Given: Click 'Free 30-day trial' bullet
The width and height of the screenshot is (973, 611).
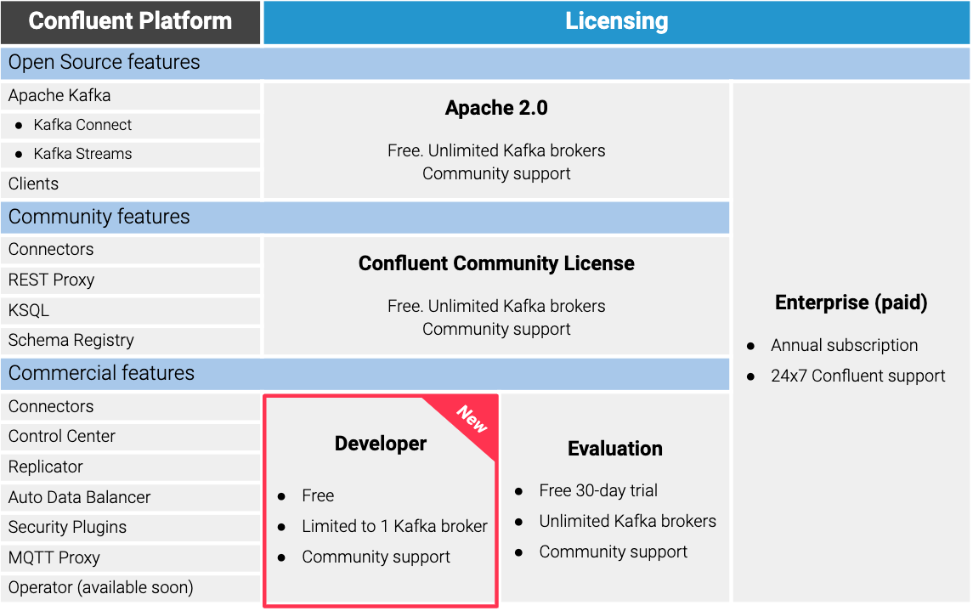Looking at the screenshot, I should pos(598,490).
